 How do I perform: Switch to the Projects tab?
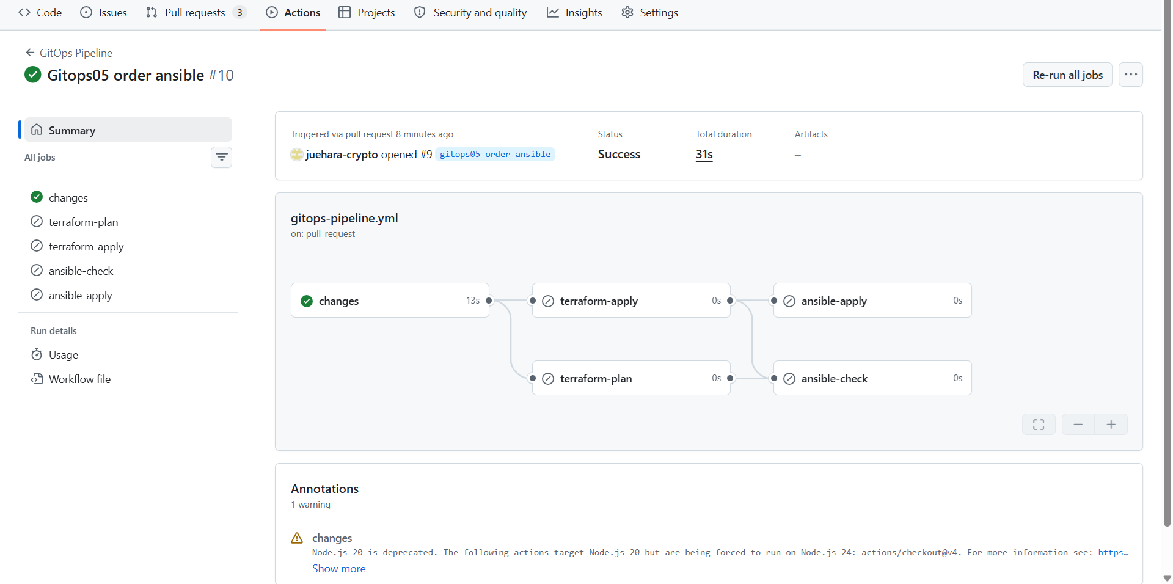pos(367,12)
